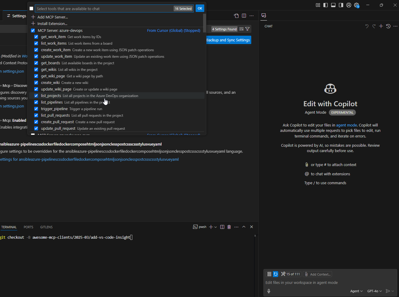Redo last chat request icon
The width and height of the screenshot is (399, 297).
pos(374,26)
